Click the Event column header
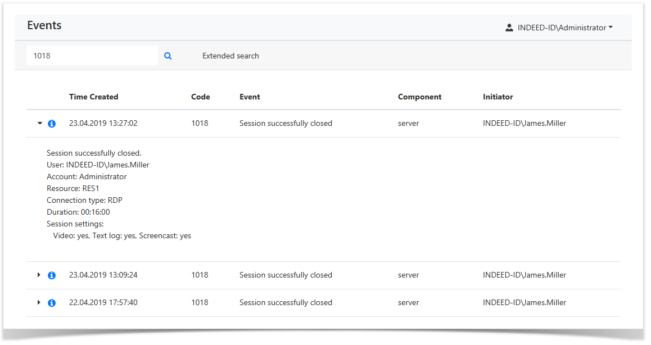This screenshot has width=651, height=345. pyautogui.click(x=250, y=97)
